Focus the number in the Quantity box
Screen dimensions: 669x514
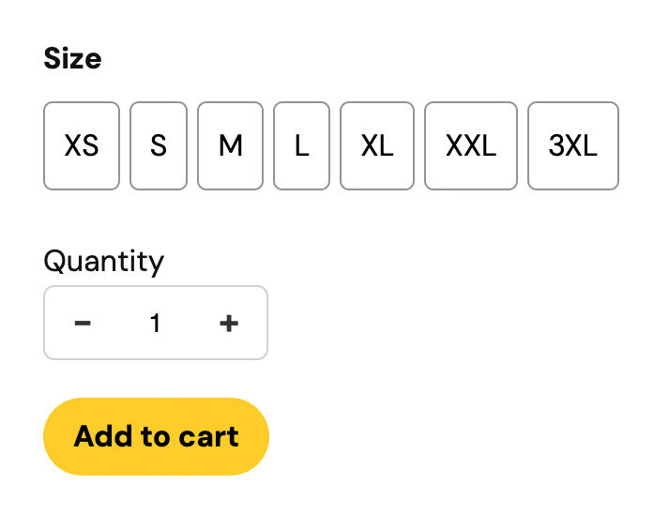tap(156, 324)
